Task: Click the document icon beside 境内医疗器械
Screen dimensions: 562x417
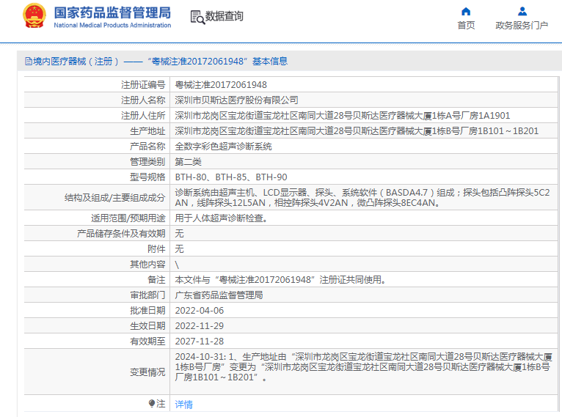Action: coord(29,62)
